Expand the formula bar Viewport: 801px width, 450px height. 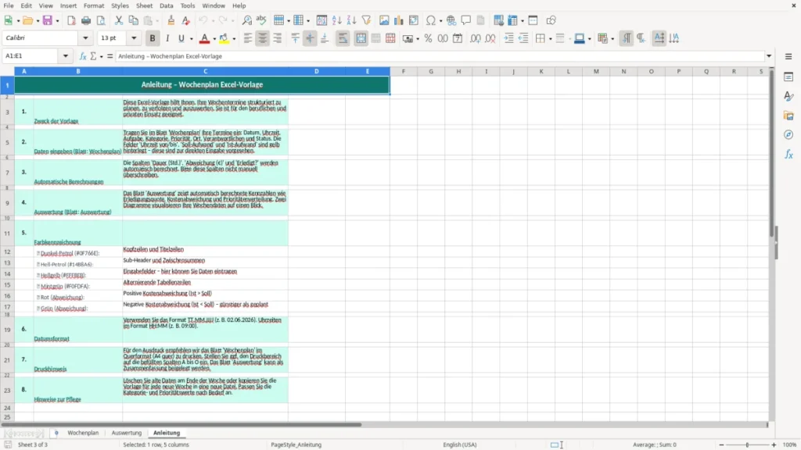pyautogui.click(x=769, y=56)
